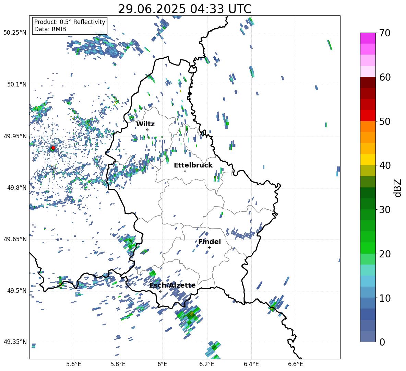Image resolution: width=406 pixels, height=371 pixels.
Task: Click the Esch/Alzette station cross marker
Action: pos(160,291)
